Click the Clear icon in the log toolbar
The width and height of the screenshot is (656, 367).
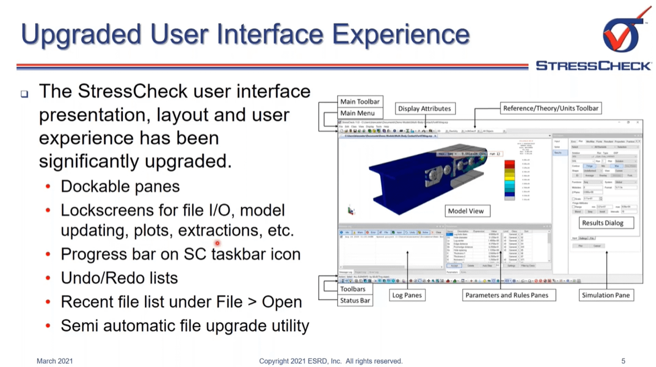(x=437, y=233)
